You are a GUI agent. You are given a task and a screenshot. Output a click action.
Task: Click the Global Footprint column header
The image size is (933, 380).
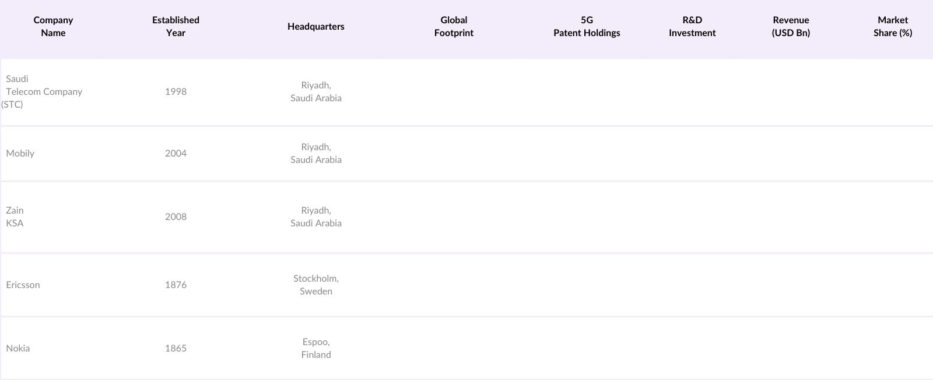[454, 27]
